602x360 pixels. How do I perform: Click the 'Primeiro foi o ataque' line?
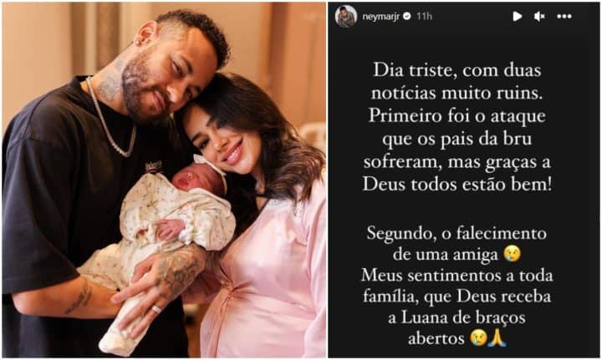457,116
